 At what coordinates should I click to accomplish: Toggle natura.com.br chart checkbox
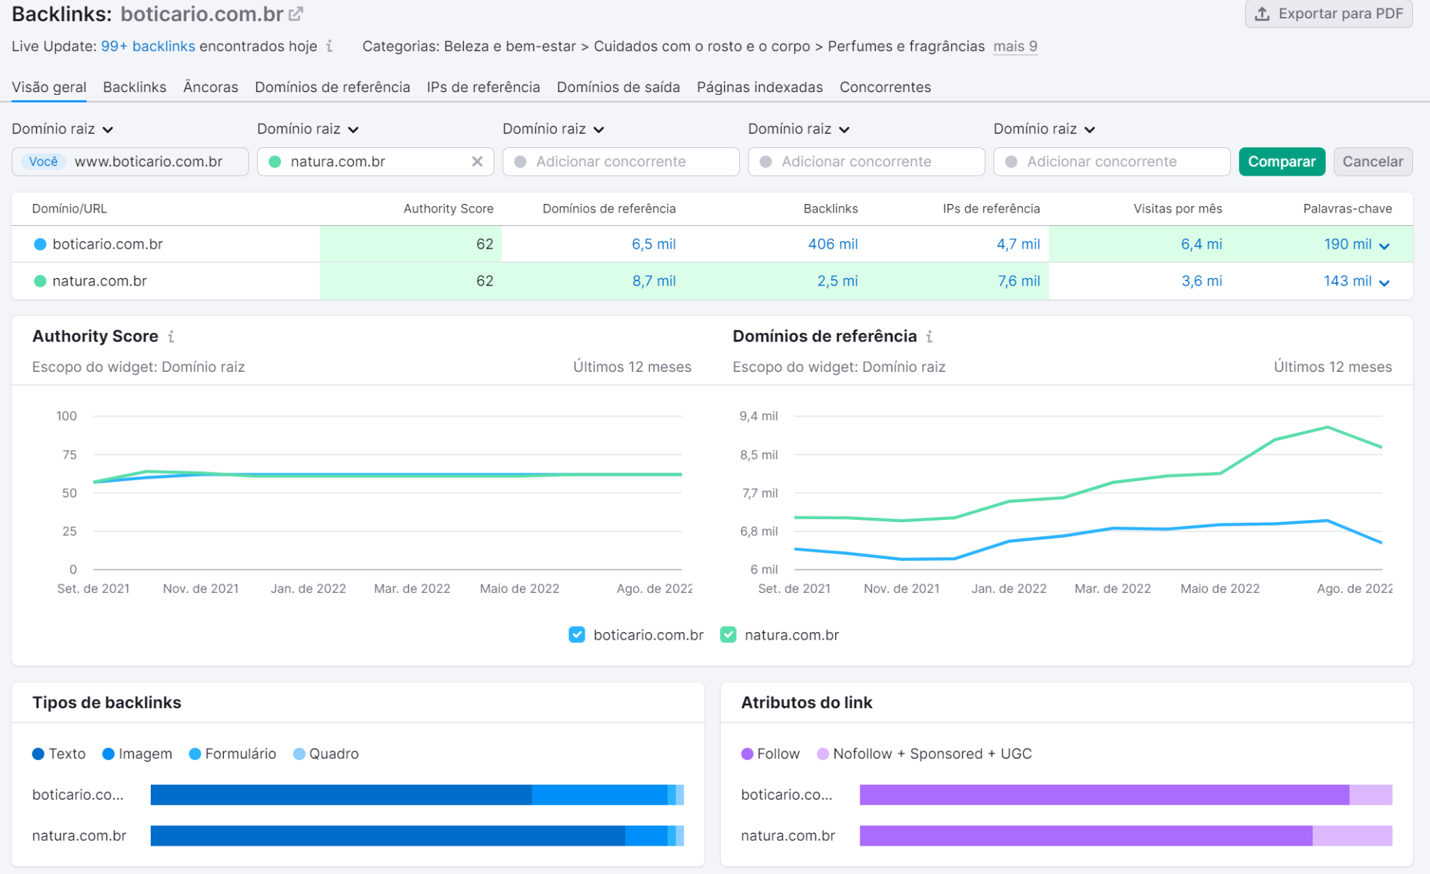[x=728, y=635]
